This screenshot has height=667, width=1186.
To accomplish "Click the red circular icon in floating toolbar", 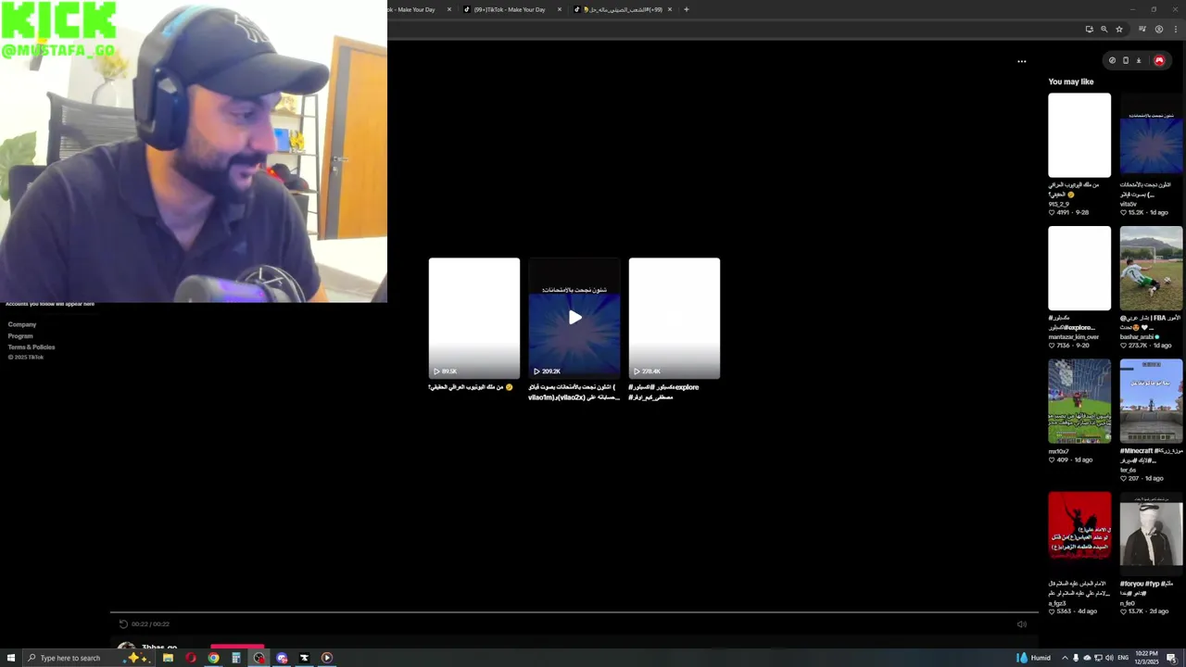I will coord(1158,60).
